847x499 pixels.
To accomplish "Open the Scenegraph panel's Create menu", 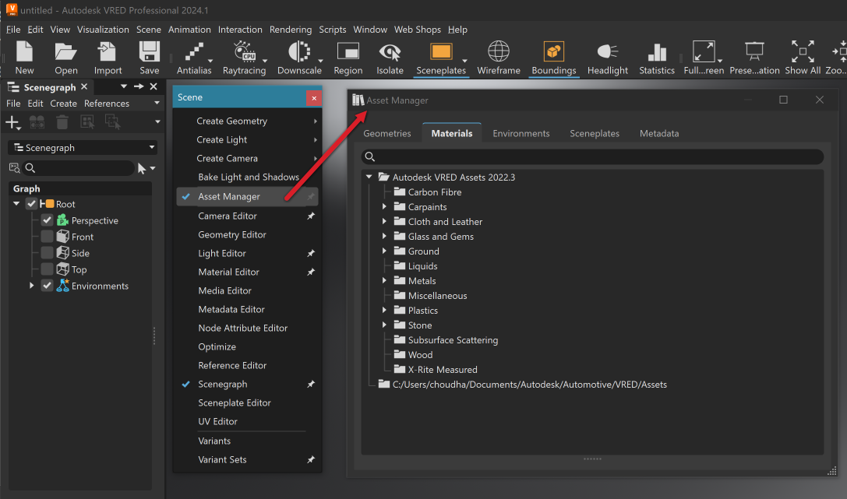I will [x=63, y=103].
